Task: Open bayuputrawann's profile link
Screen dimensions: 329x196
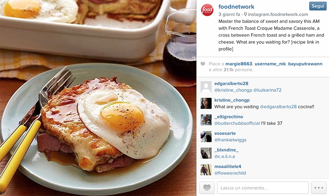Action: click(x=305, y=64)
